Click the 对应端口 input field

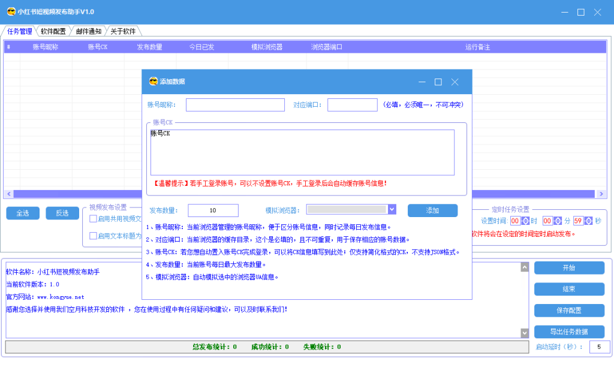(353, 105)
